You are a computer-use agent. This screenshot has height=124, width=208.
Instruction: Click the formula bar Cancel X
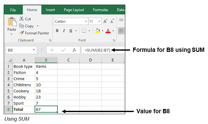click(x=52, y=50)
